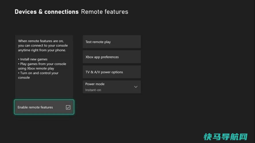Click the Install new games bullet

pos(33,59)
